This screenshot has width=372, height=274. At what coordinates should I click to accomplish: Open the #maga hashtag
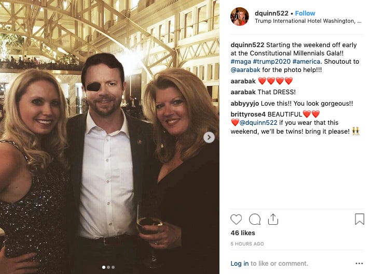(241, 62)
